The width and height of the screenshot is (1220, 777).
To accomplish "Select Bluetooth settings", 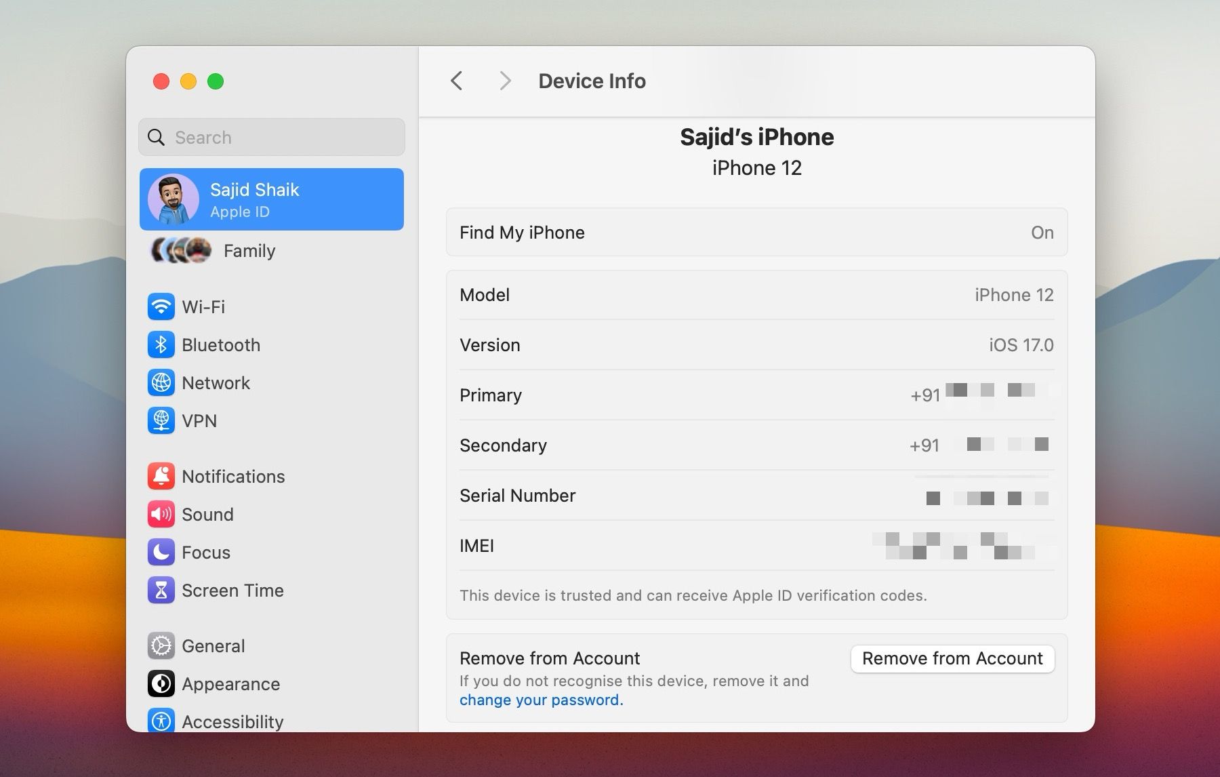I will click(220, 344).
